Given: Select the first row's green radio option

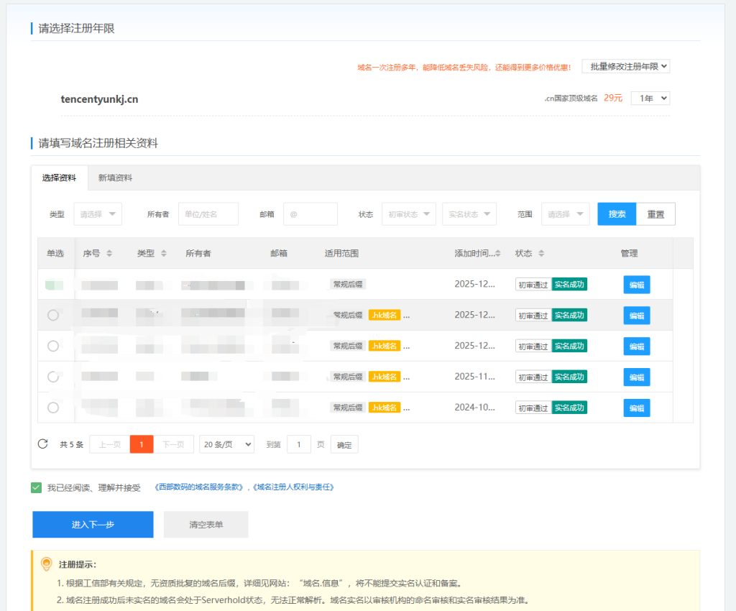Looking at the screenshot, I should point(54,285).
